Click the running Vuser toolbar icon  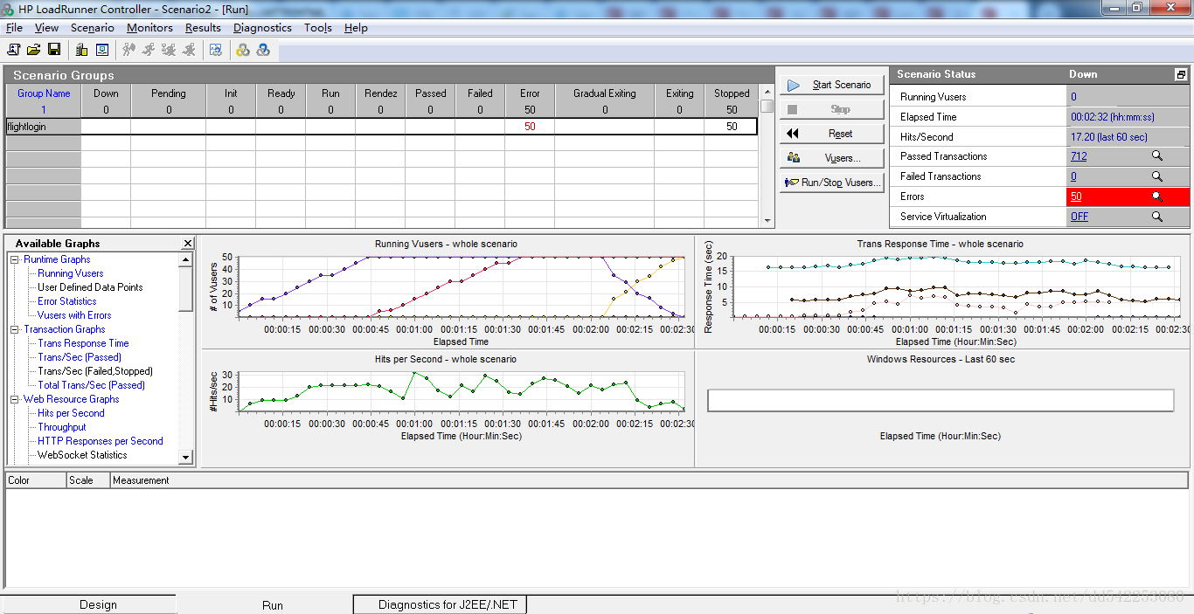(149, 50)
